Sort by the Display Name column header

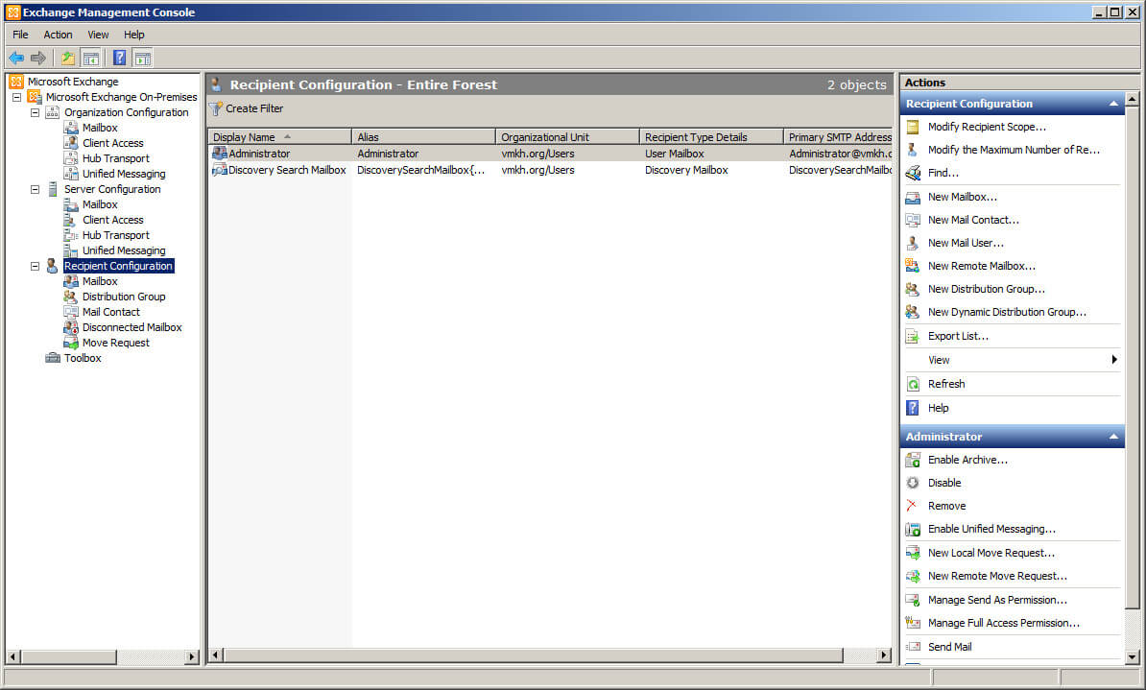[280, 136]
